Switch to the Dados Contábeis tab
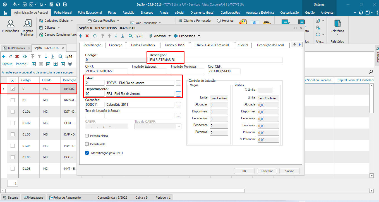379x202 pixels. [x=143, y=45]
